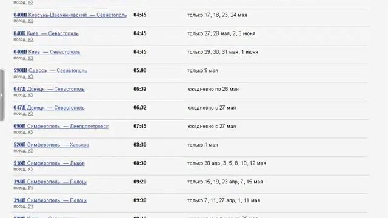Click schedule text 'ежедневно по 26 мая'

coord(213,89)
